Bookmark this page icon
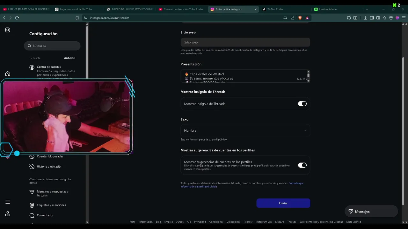The height and width of the screenshot is (229, 408). pos(77,18)
